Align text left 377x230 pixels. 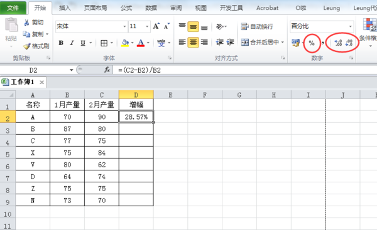(x=182, y=43)
